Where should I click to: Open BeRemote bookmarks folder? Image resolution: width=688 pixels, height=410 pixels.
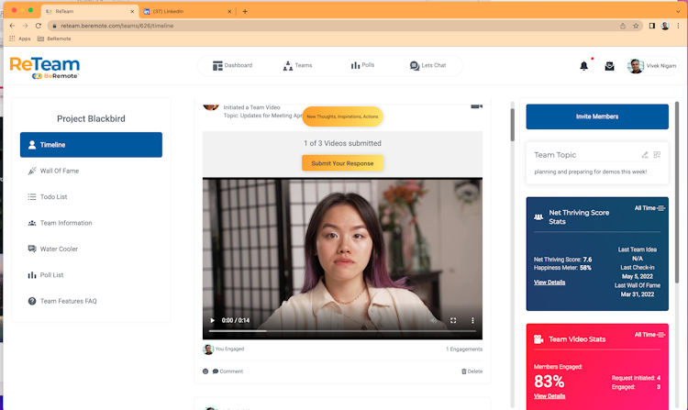point(54,39)
